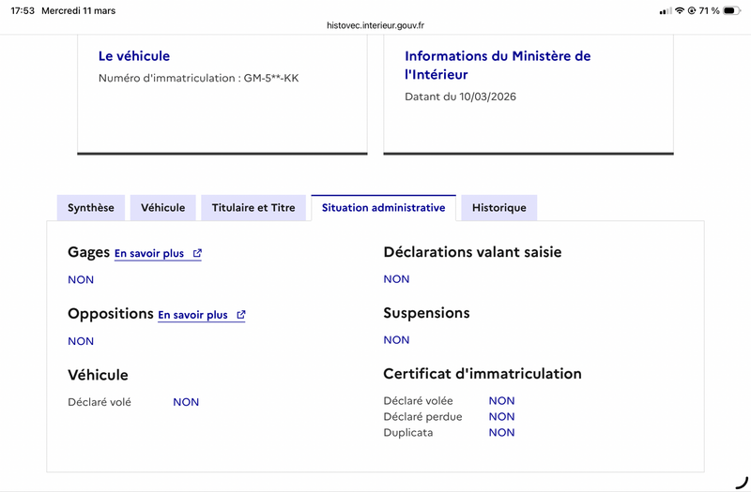Image resolution: width=751 pixels, height=492 pixels.
Task: Click NON value beside 'Déclaré volé'
Action: 186,402
